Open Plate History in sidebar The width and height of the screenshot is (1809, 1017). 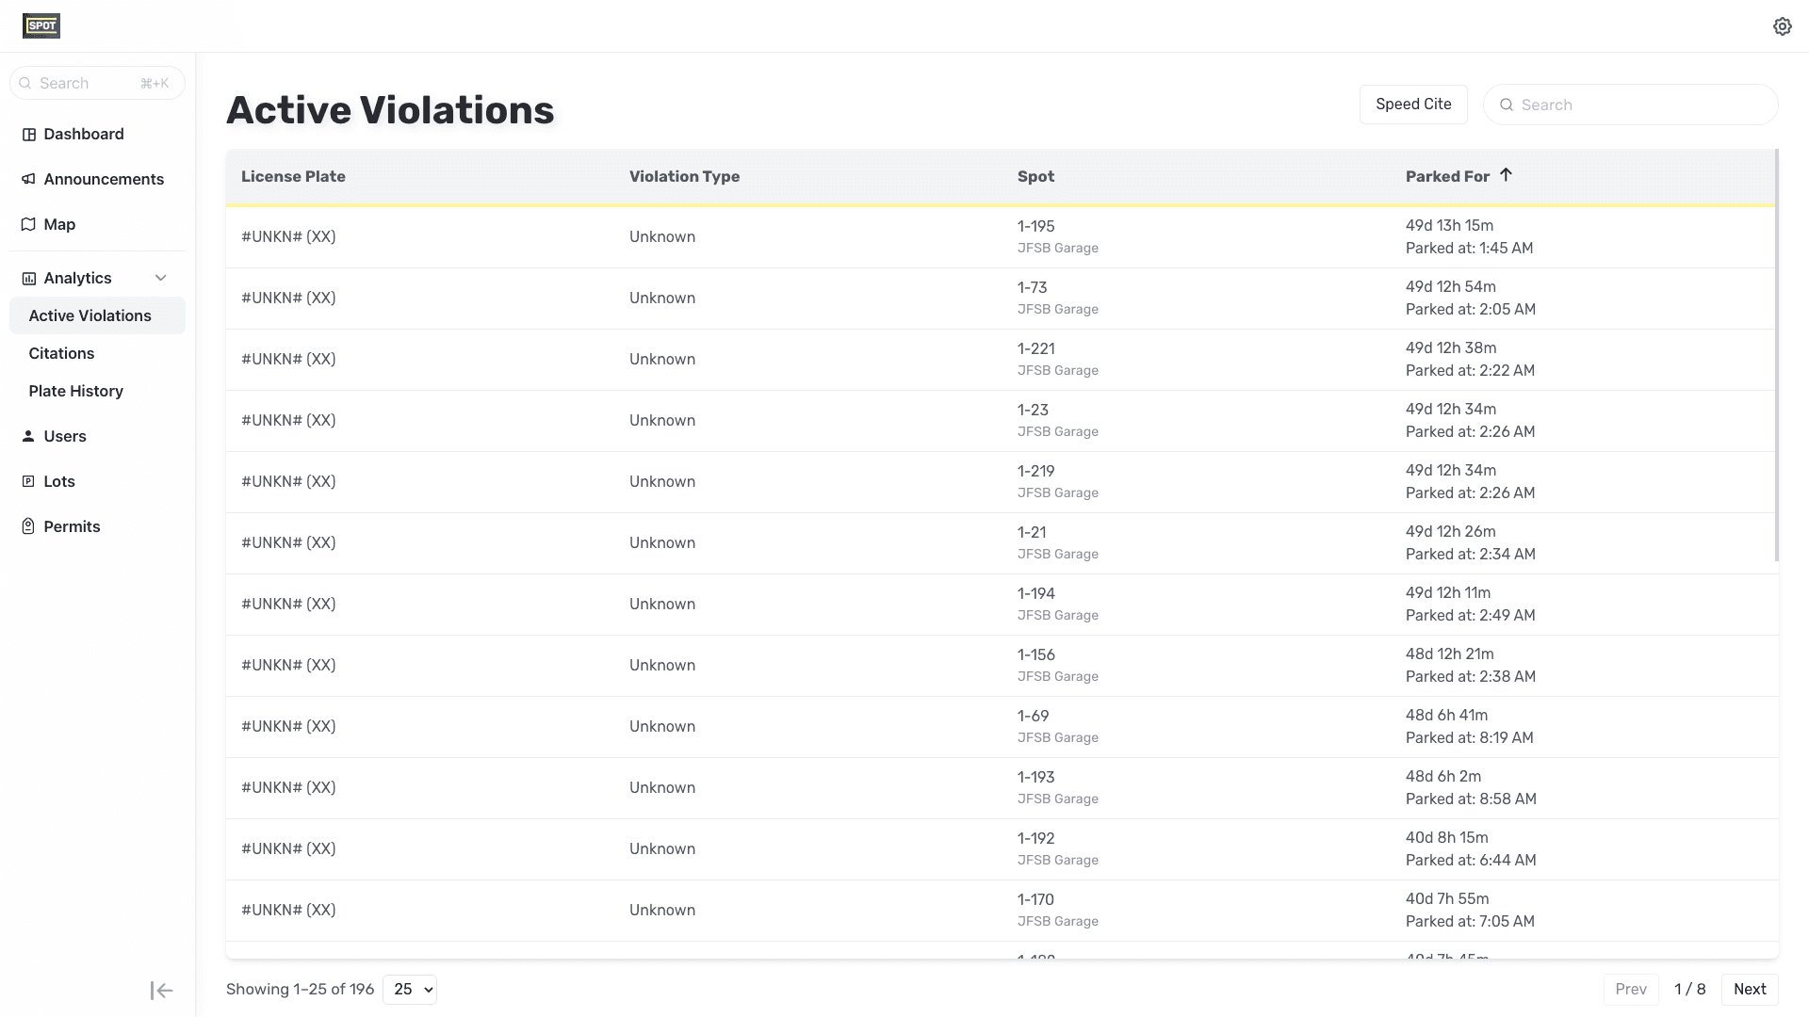click(x=75, y=391)
